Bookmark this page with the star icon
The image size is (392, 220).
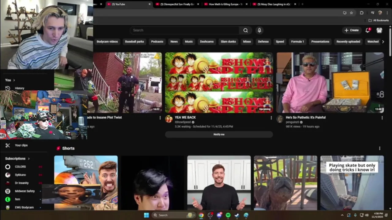351,13
